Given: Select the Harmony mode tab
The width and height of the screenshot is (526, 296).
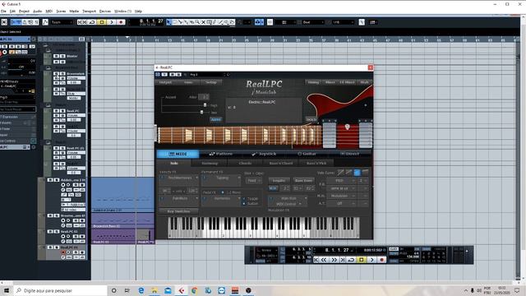Looking at the screenshot, I should pyautogui.click(x=210, y=163).
